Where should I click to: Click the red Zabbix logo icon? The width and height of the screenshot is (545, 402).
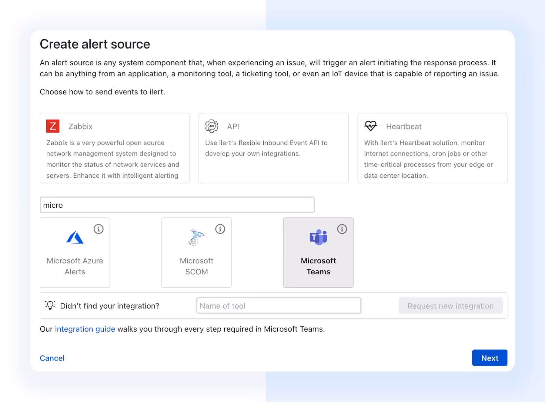coord(53,126)
